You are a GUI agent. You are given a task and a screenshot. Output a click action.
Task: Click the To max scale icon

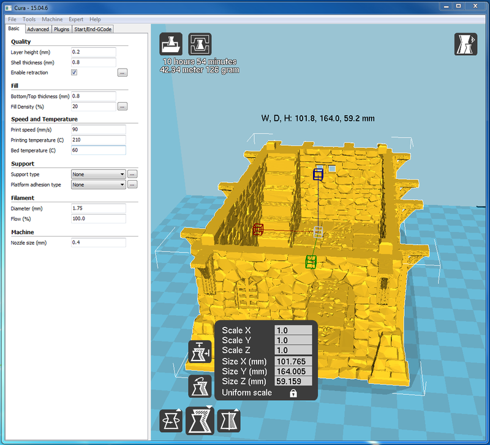(x=200, y=352)
